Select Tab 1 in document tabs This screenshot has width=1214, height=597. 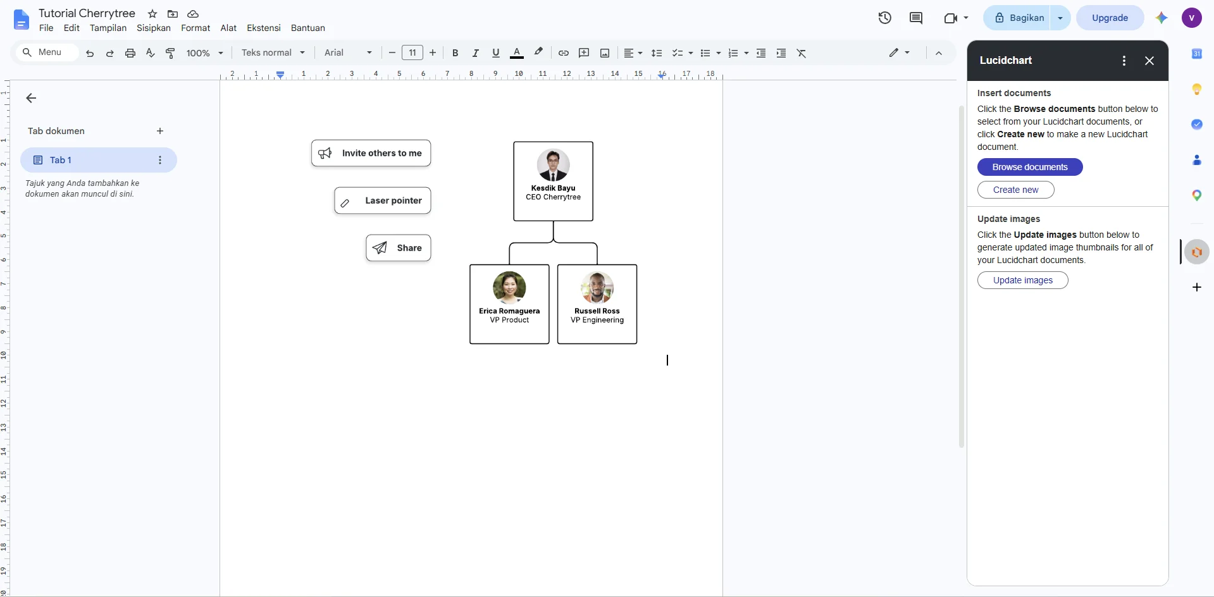tap(99, 160)
